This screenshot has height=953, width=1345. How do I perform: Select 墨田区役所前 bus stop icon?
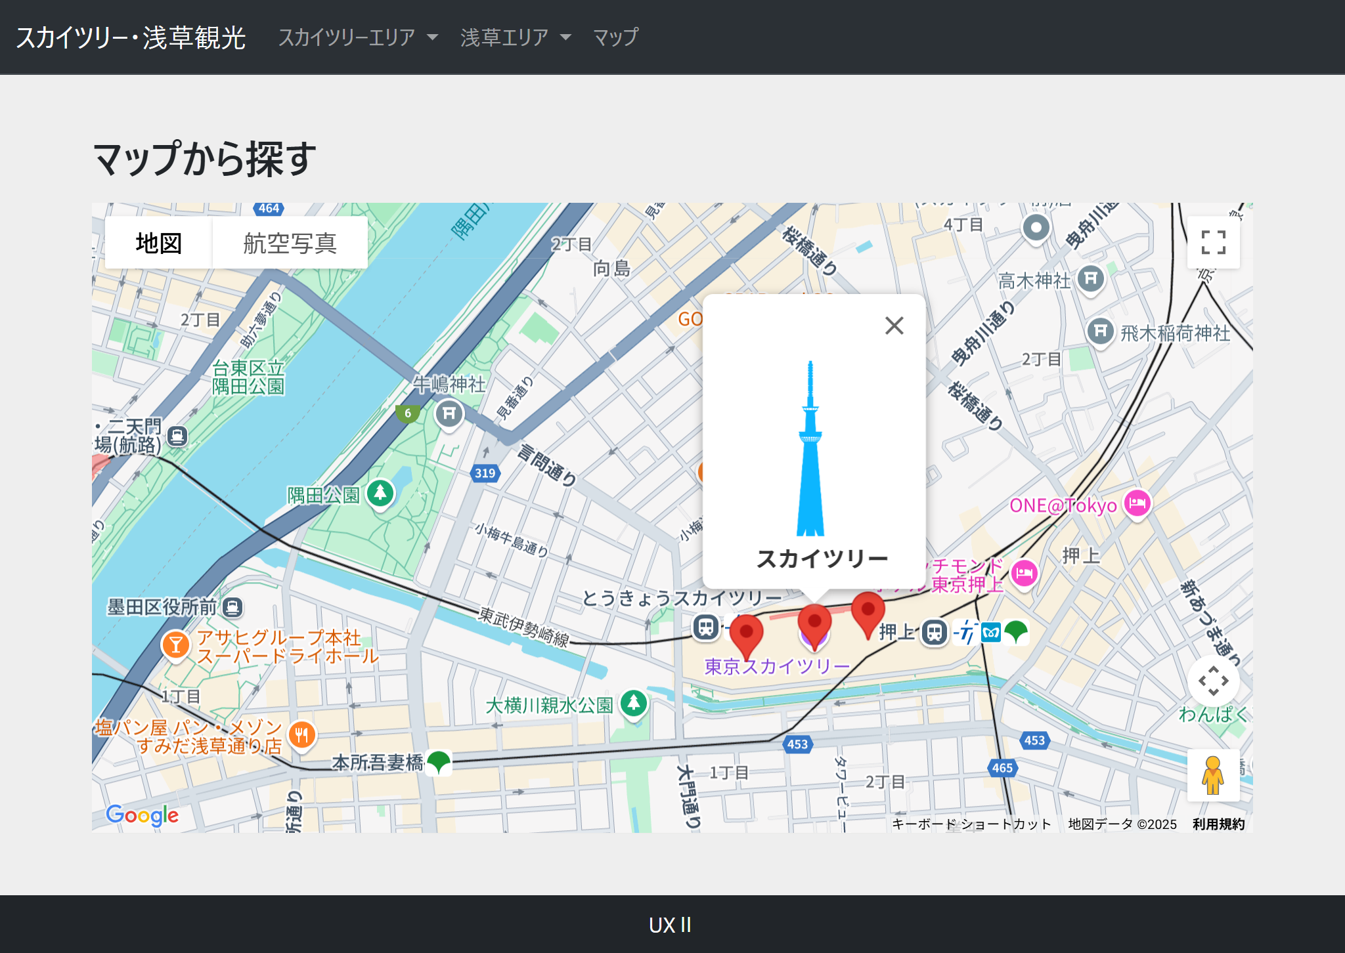click(x=232, y=606)
